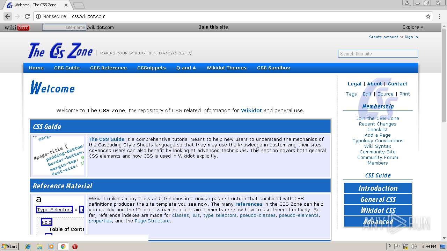This screenshot has width=447, height=251.
Task: Open the Checklist sidebar link
Action: point(378,129)
